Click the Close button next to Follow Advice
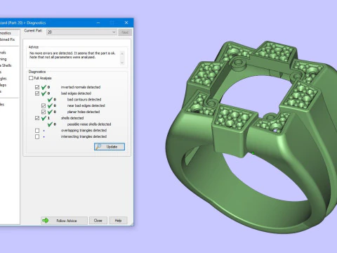337x253 pixels. [98, 221]
